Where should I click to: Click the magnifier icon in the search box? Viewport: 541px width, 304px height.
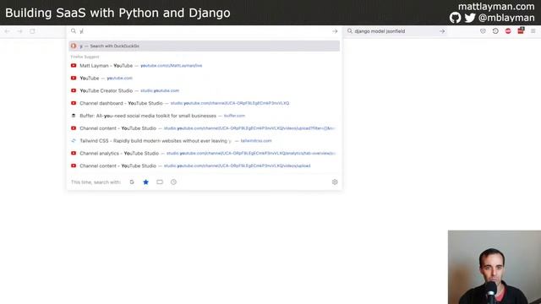pos(350,31)
